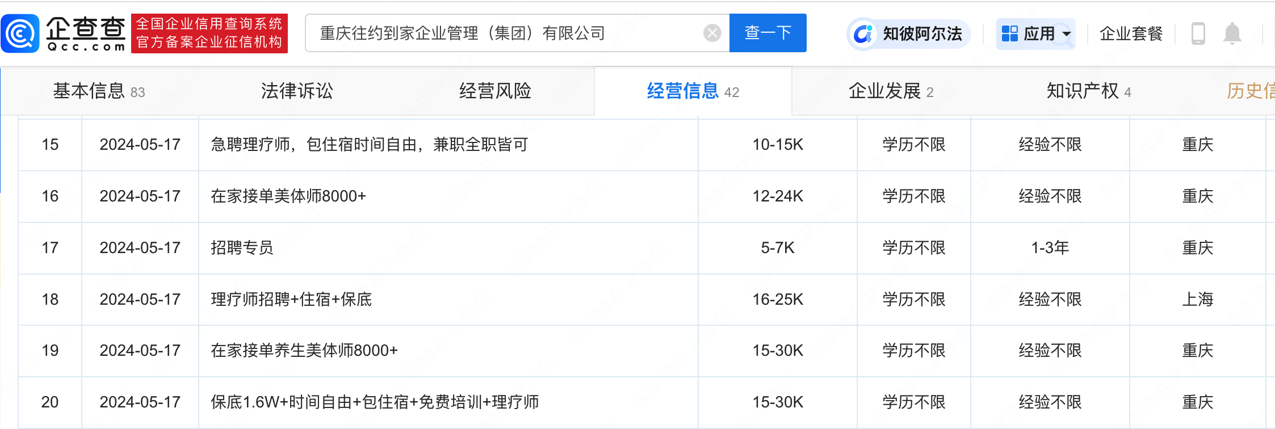Click the 应用 grid icon

(1009, 33)
